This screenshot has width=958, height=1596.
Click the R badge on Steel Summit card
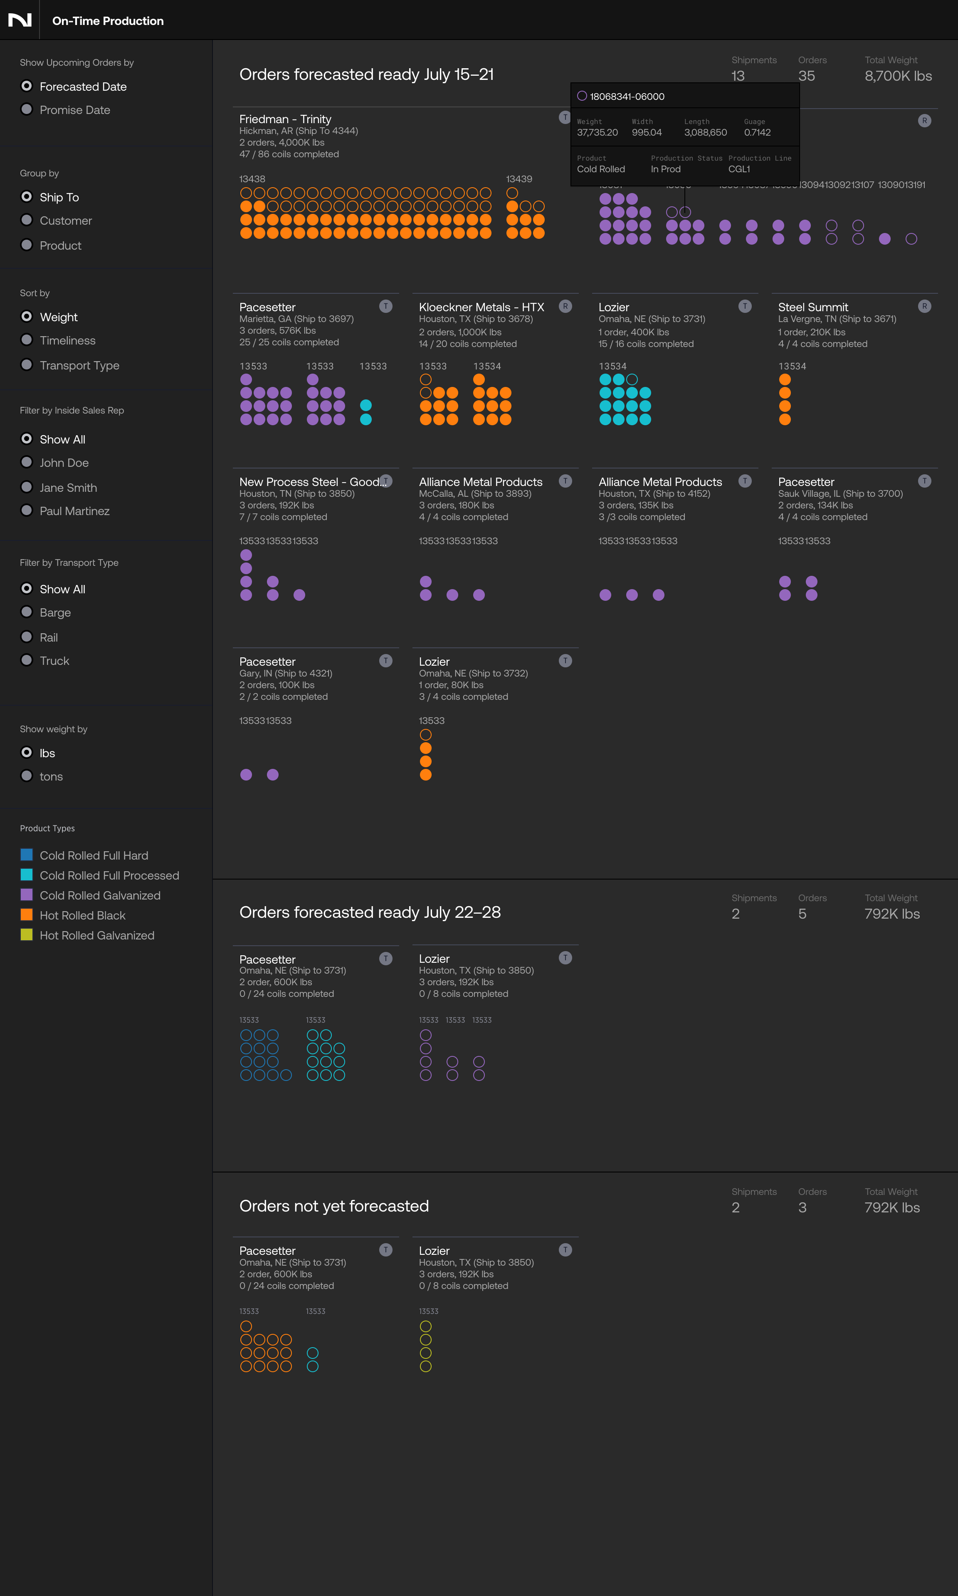pyautogui.click(x=924, y=306)
